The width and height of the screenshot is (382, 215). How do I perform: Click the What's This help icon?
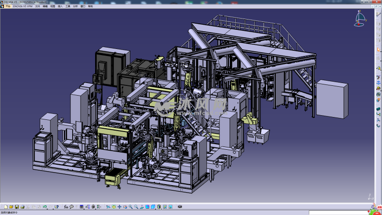coord(56,206)
